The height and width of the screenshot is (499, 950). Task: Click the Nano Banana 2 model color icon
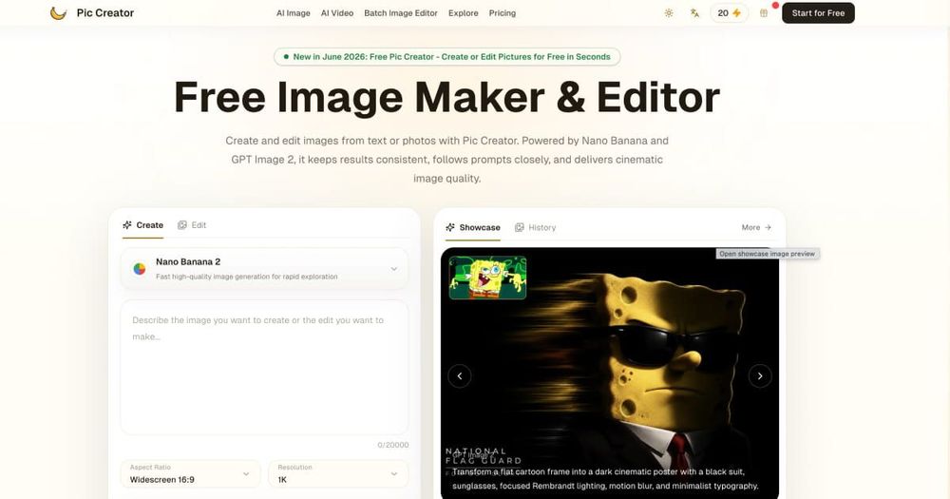point(140,269)
